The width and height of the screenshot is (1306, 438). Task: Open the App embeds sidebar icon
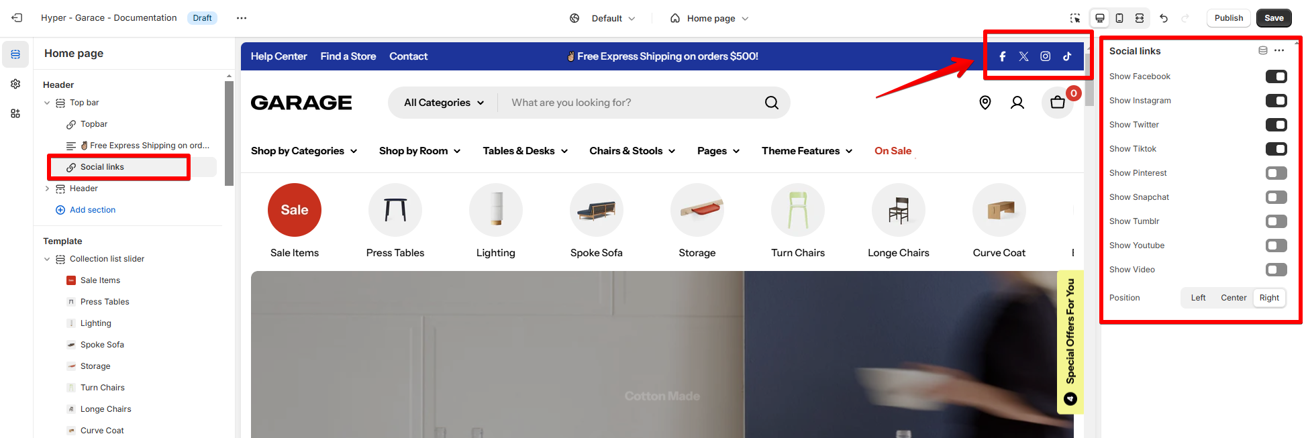15,113
